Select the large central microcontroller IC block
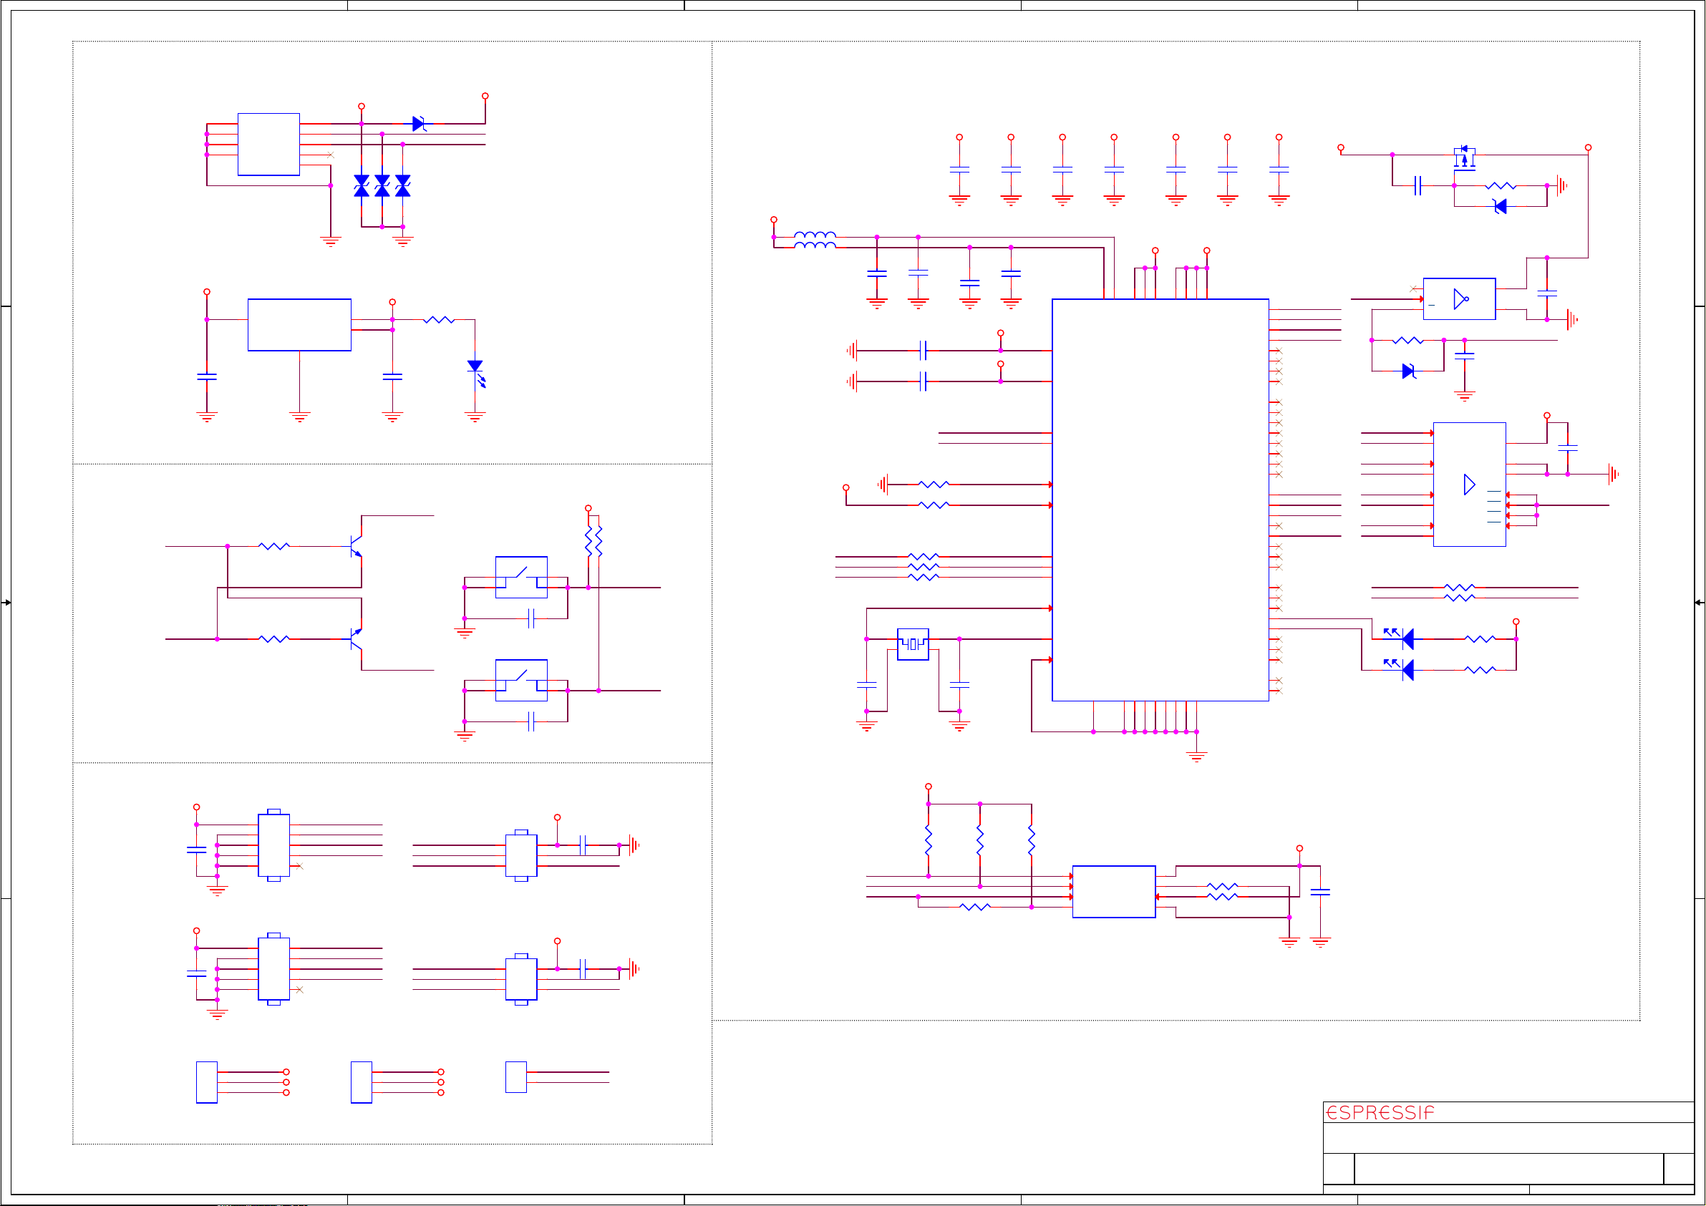The height and width of the screenshot is (1206, 1706). click(x=1160, y=500)
